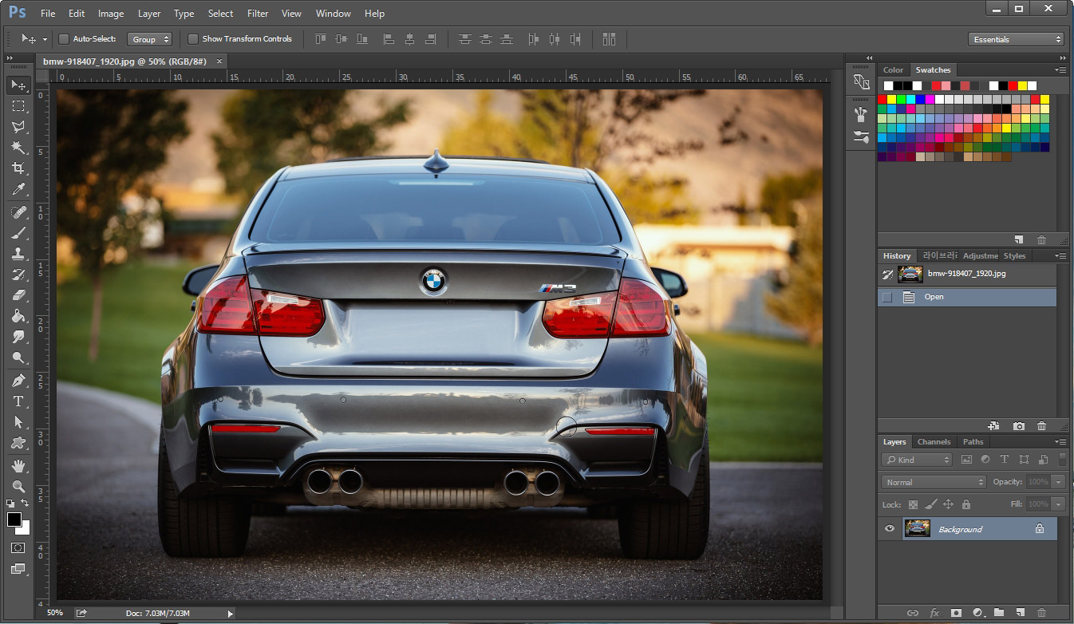Select the Paint Bucket tool

pos(18,316)
